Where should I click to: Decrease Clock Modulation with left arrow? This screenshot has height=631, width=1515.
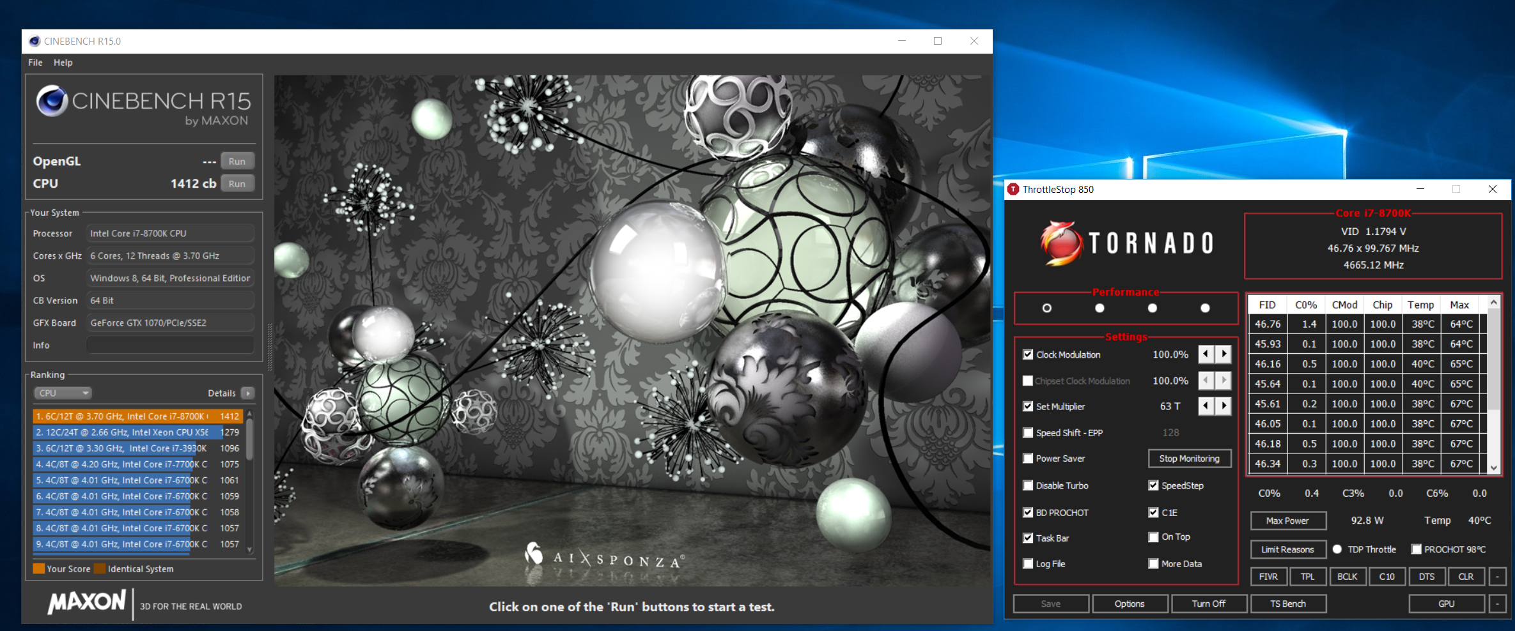[1206, 354]
